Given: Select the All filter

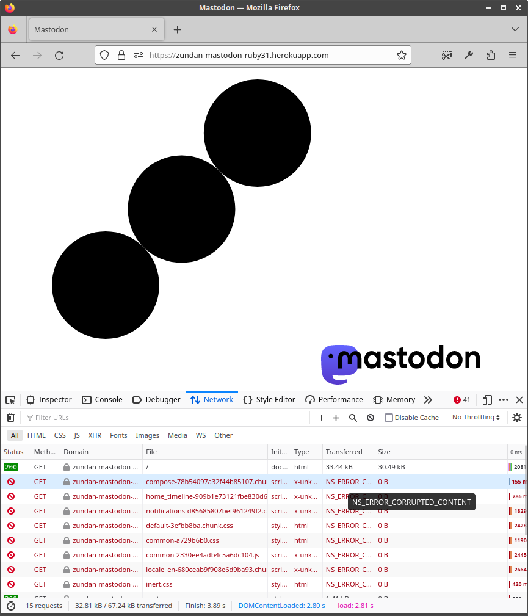Looking at the screenshot, I should [15, 435].
